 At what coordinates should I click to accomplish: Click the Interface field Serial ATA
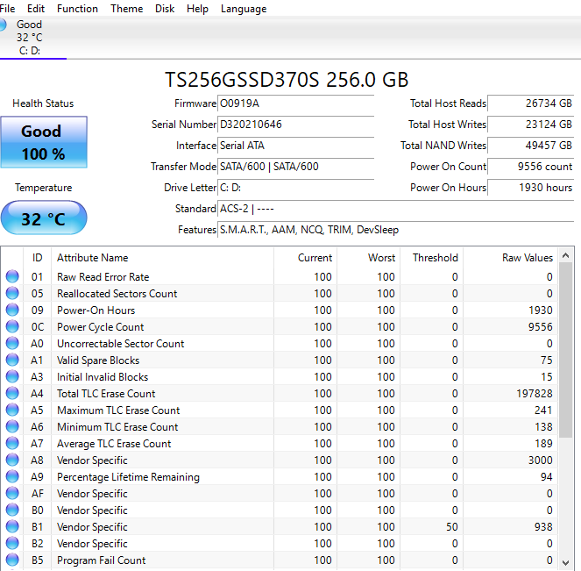point(295,146)
